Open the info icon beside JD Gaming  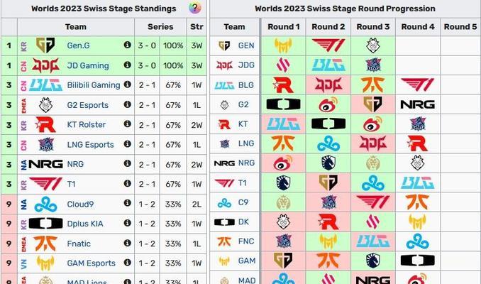(127, 65)
